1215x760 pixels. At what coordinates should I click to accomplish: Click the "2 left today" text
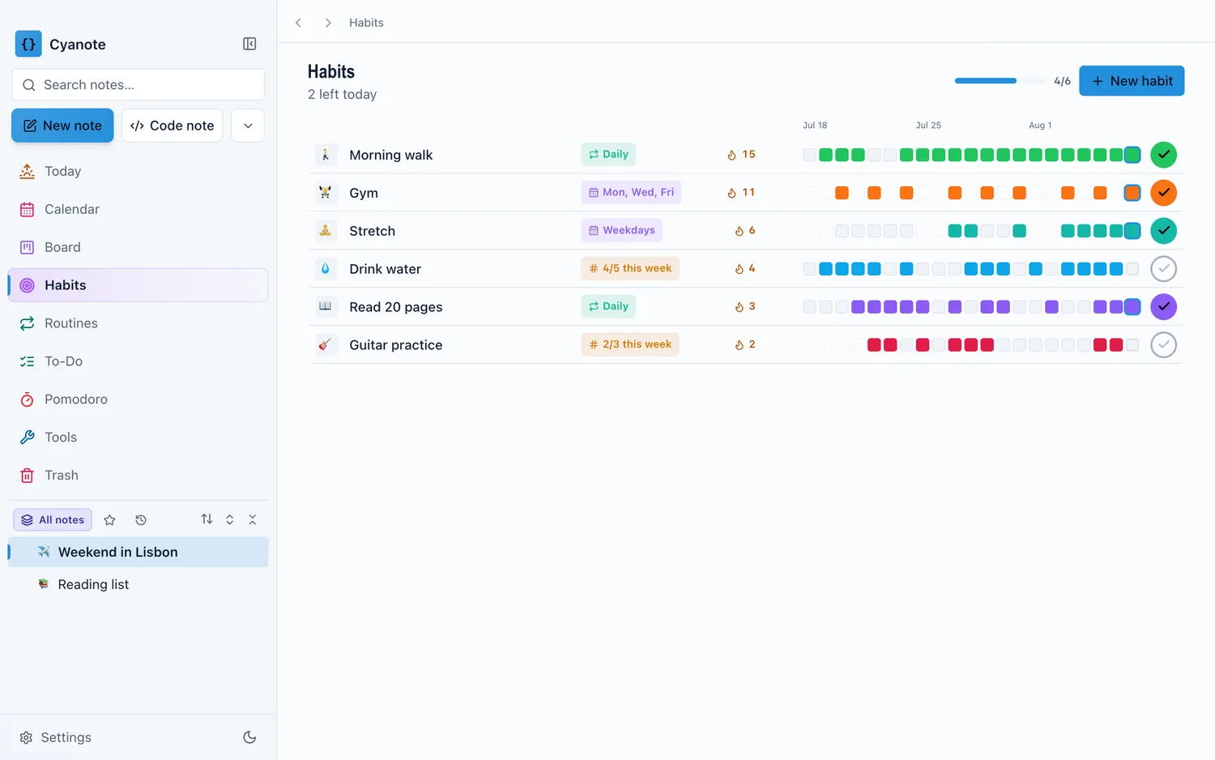[342, 95]
